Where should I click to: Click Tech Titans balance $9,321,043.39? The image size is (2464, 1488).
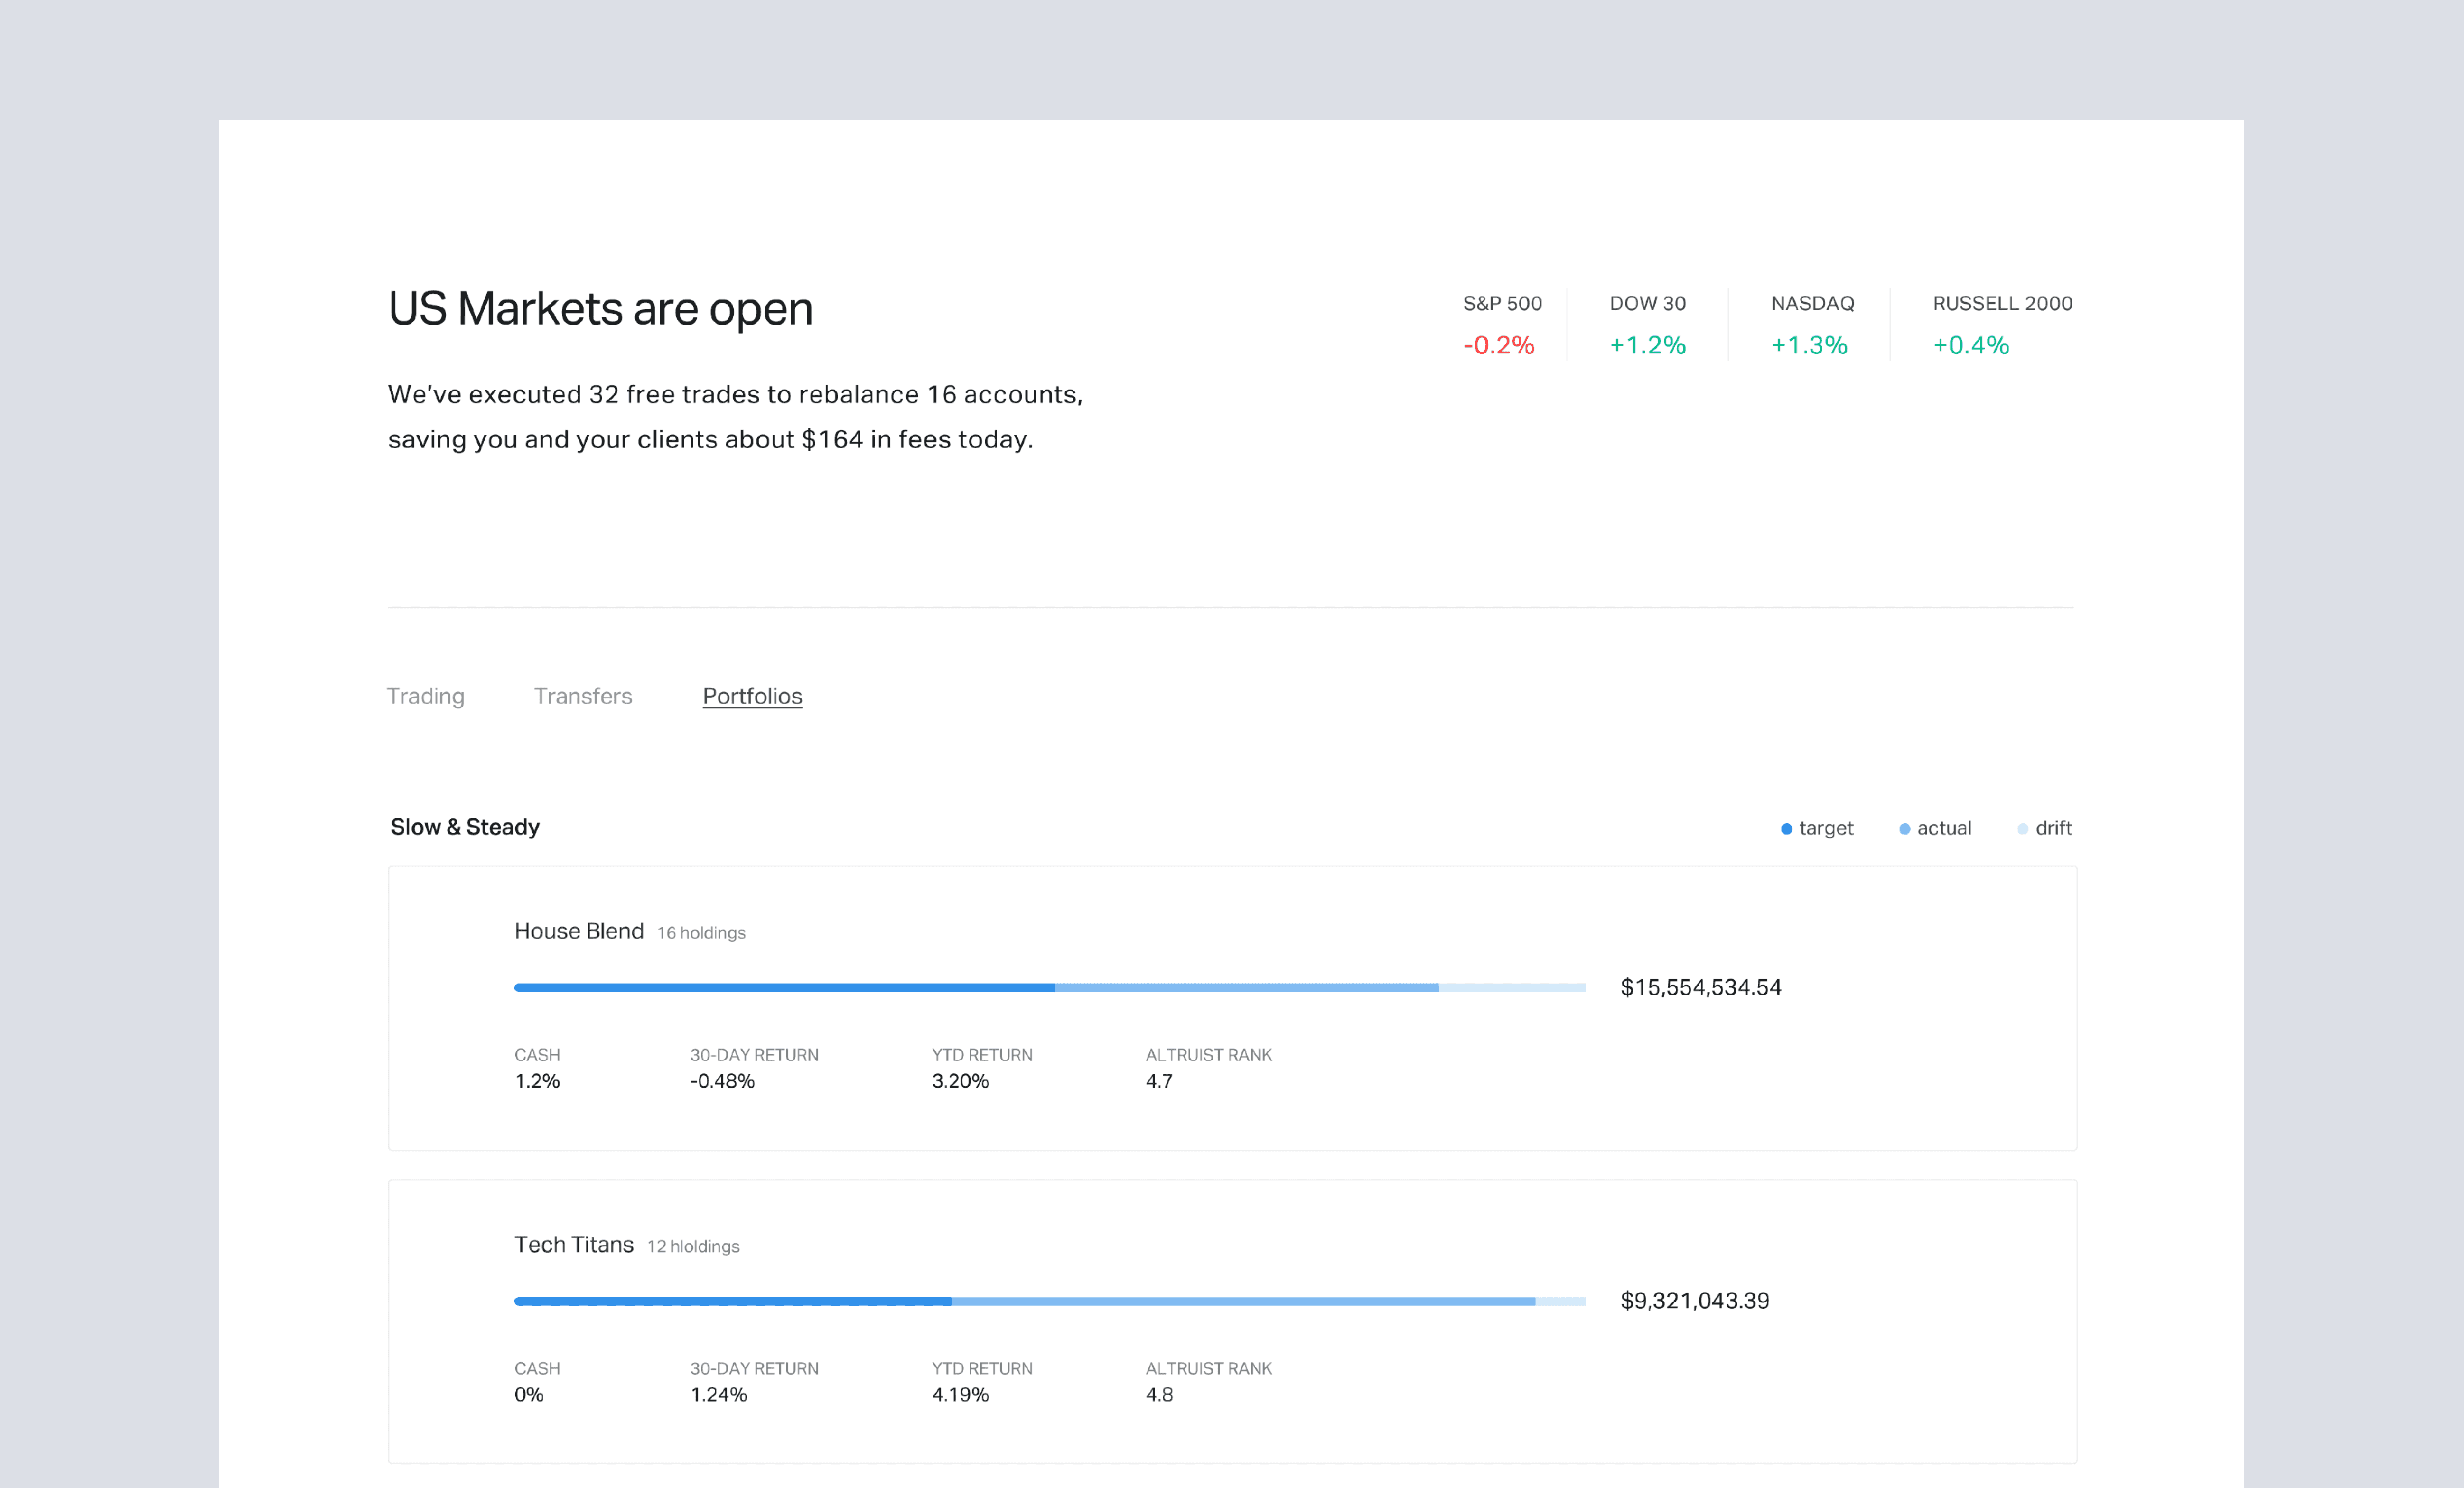tap(1694, 1301)
